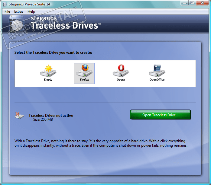Click the 'Steganos Privacy Suite 14' window title
The image size is (211, 185).
coord(29,4)
